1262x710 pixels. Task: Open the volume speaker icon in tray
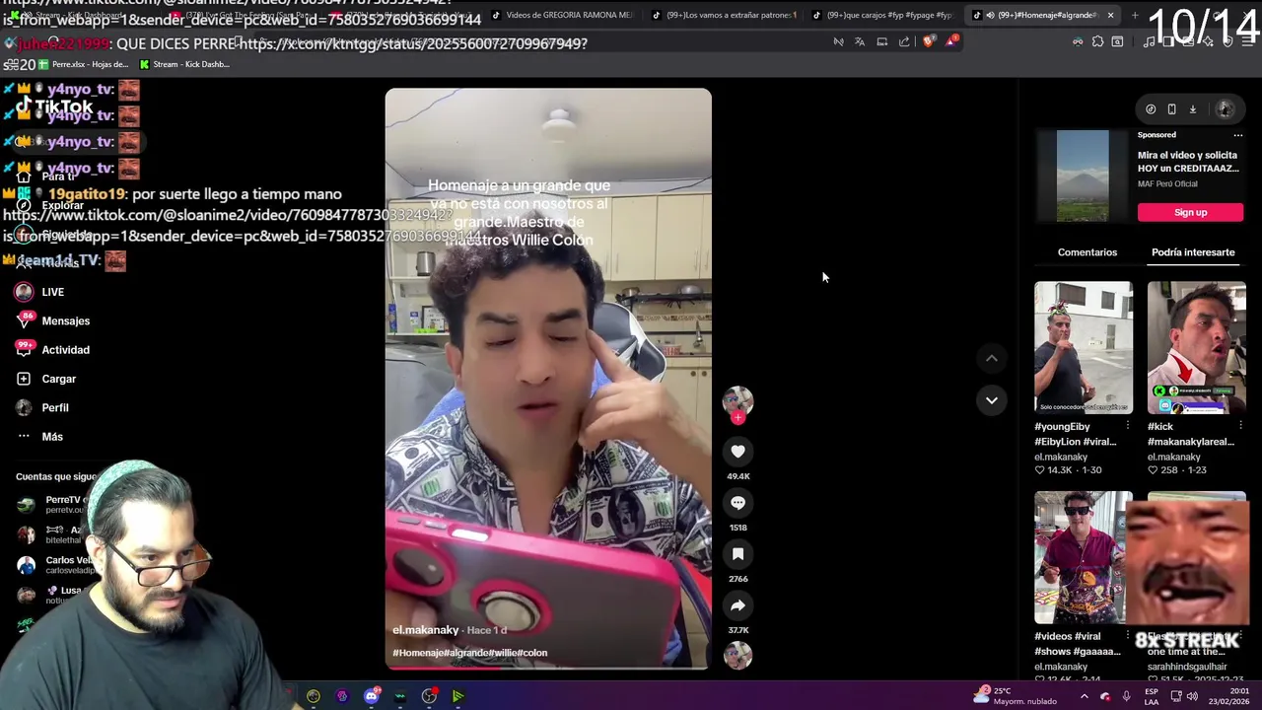[1192, 696]
